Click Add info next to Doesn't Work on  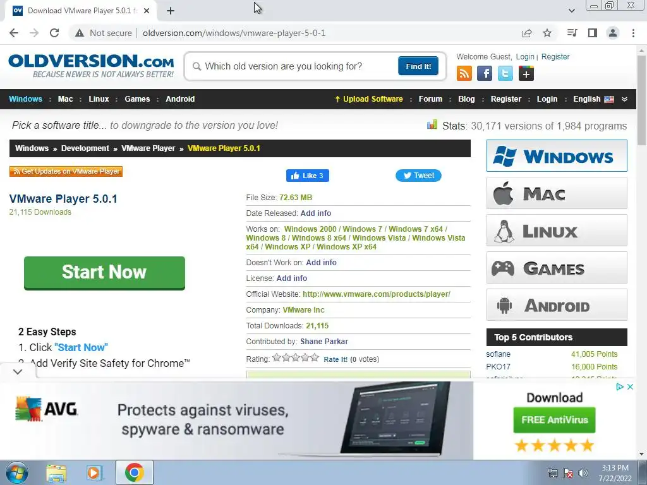tap(321, 262)
